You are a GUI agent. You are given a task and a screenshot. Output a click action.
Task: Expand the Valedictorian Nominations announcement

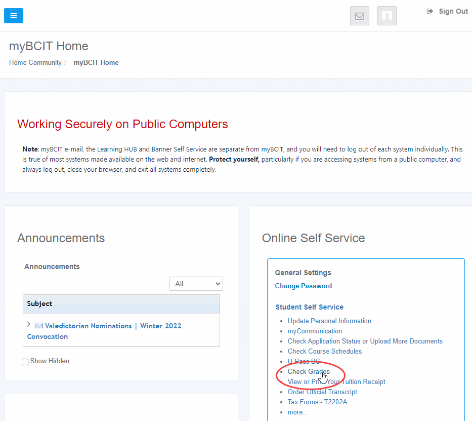click(29, 324)
